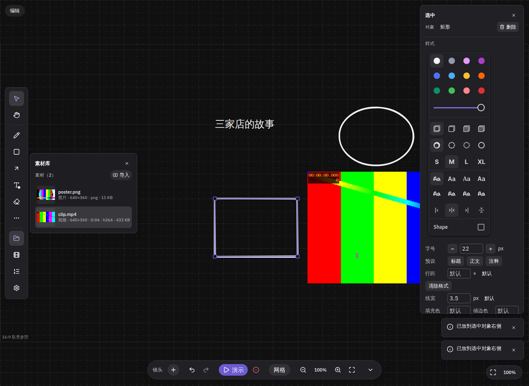
Task: Click the font size input field
Action: pyautogui.click(x=472, y=249)
